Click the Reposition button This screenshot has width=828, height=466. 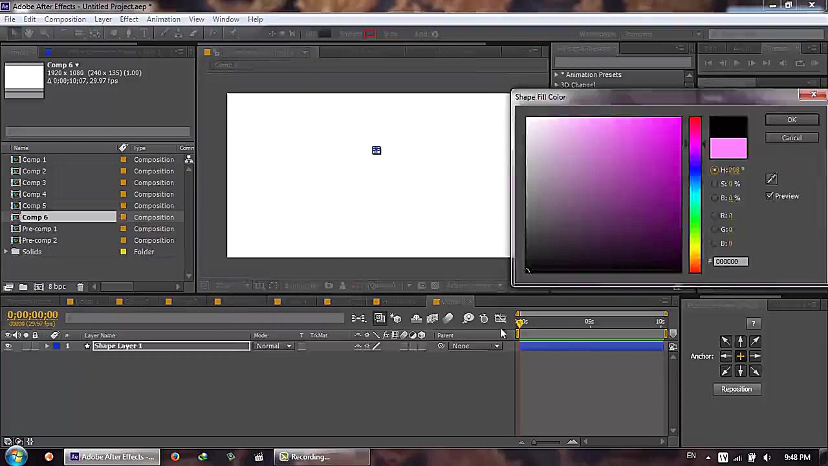click(736, 389)
